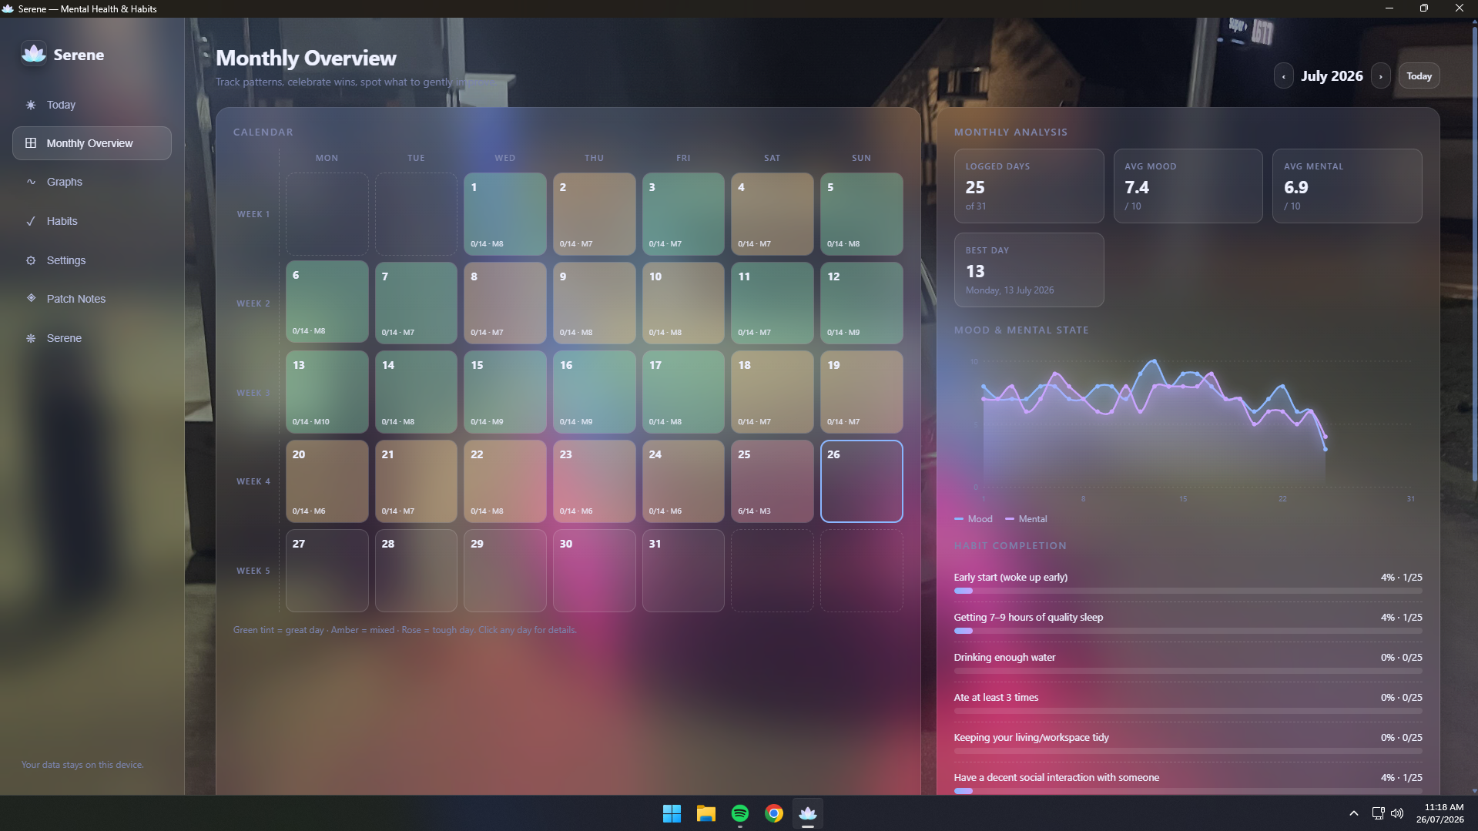Select calendar day 16
Image resolution: width=1478 pixels, height=831 pixels.
pos(594,392)
